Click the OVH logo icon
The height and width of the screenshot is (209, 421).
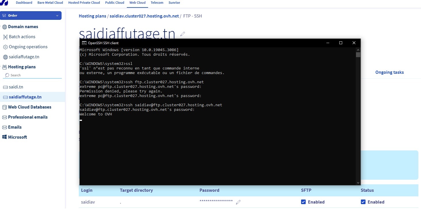pyautogui.click(x=4, y=3)
